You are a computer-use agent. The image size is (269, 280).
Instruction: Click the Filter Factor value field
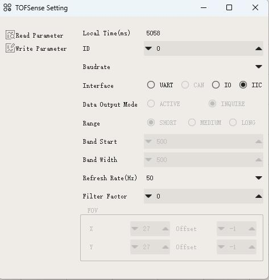pos(204,196)
